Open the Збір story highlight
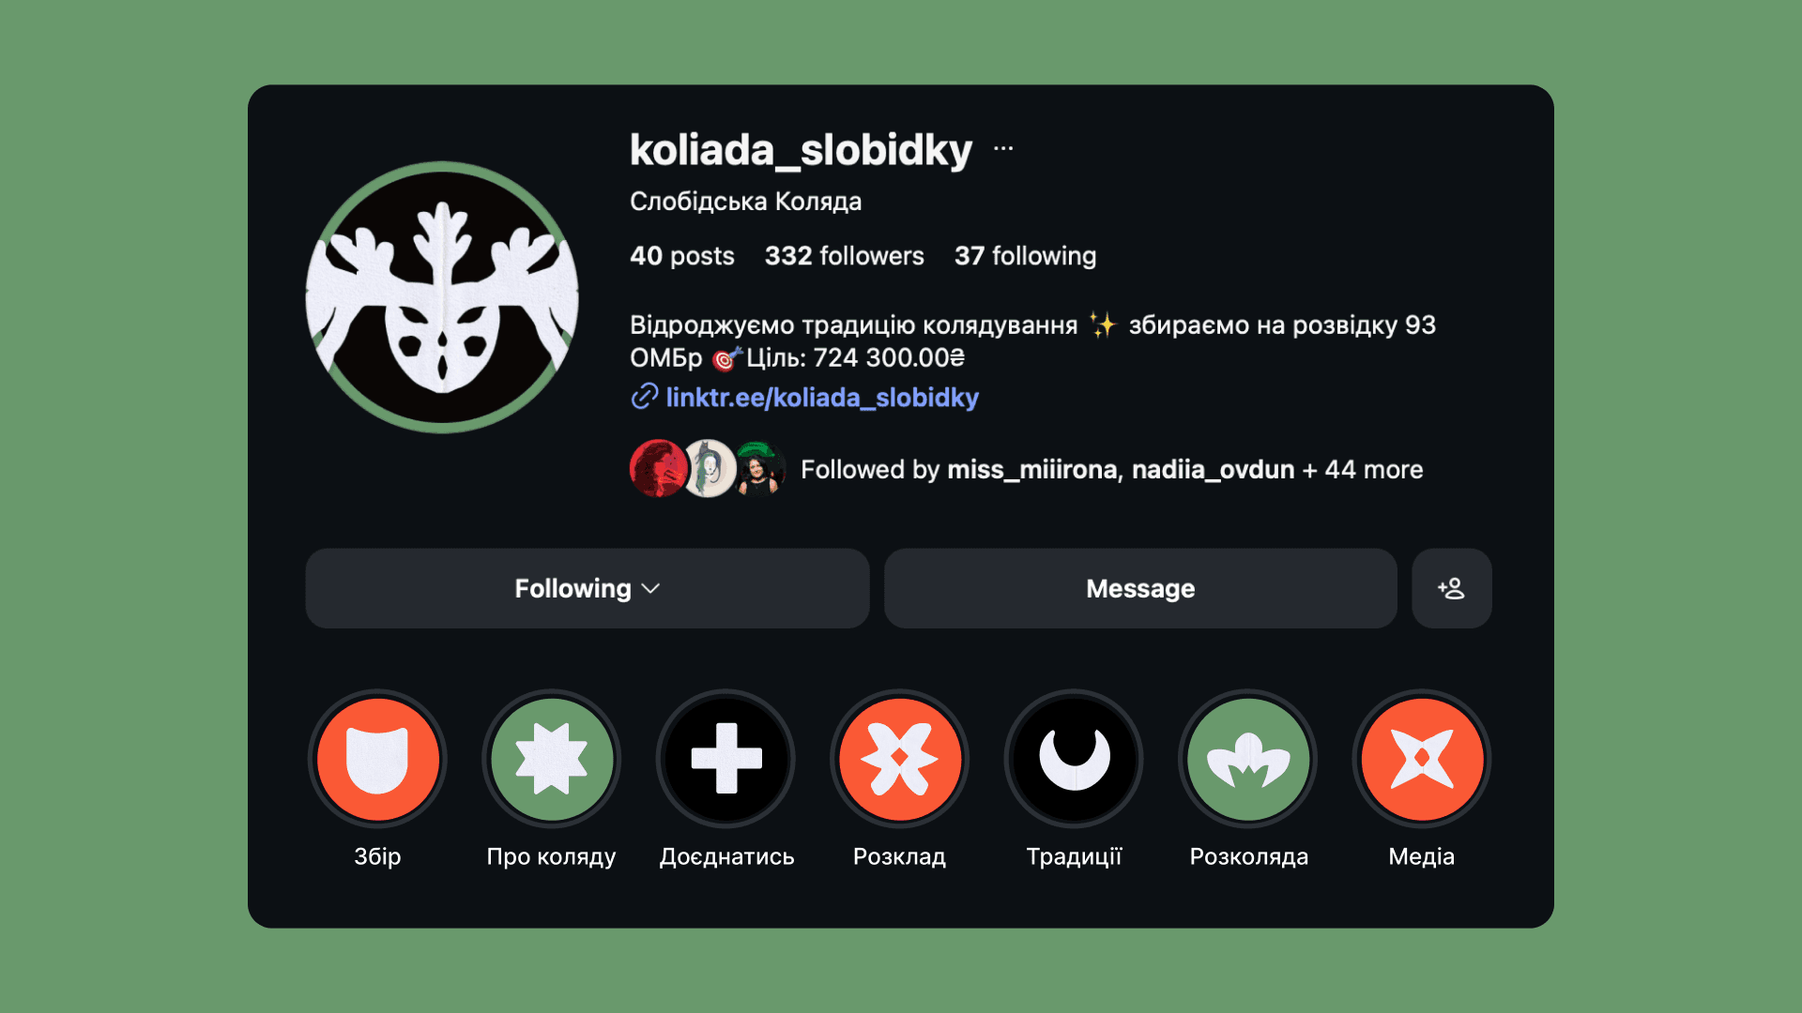This screenshot has height=1013, width=1802. (377, 759)
